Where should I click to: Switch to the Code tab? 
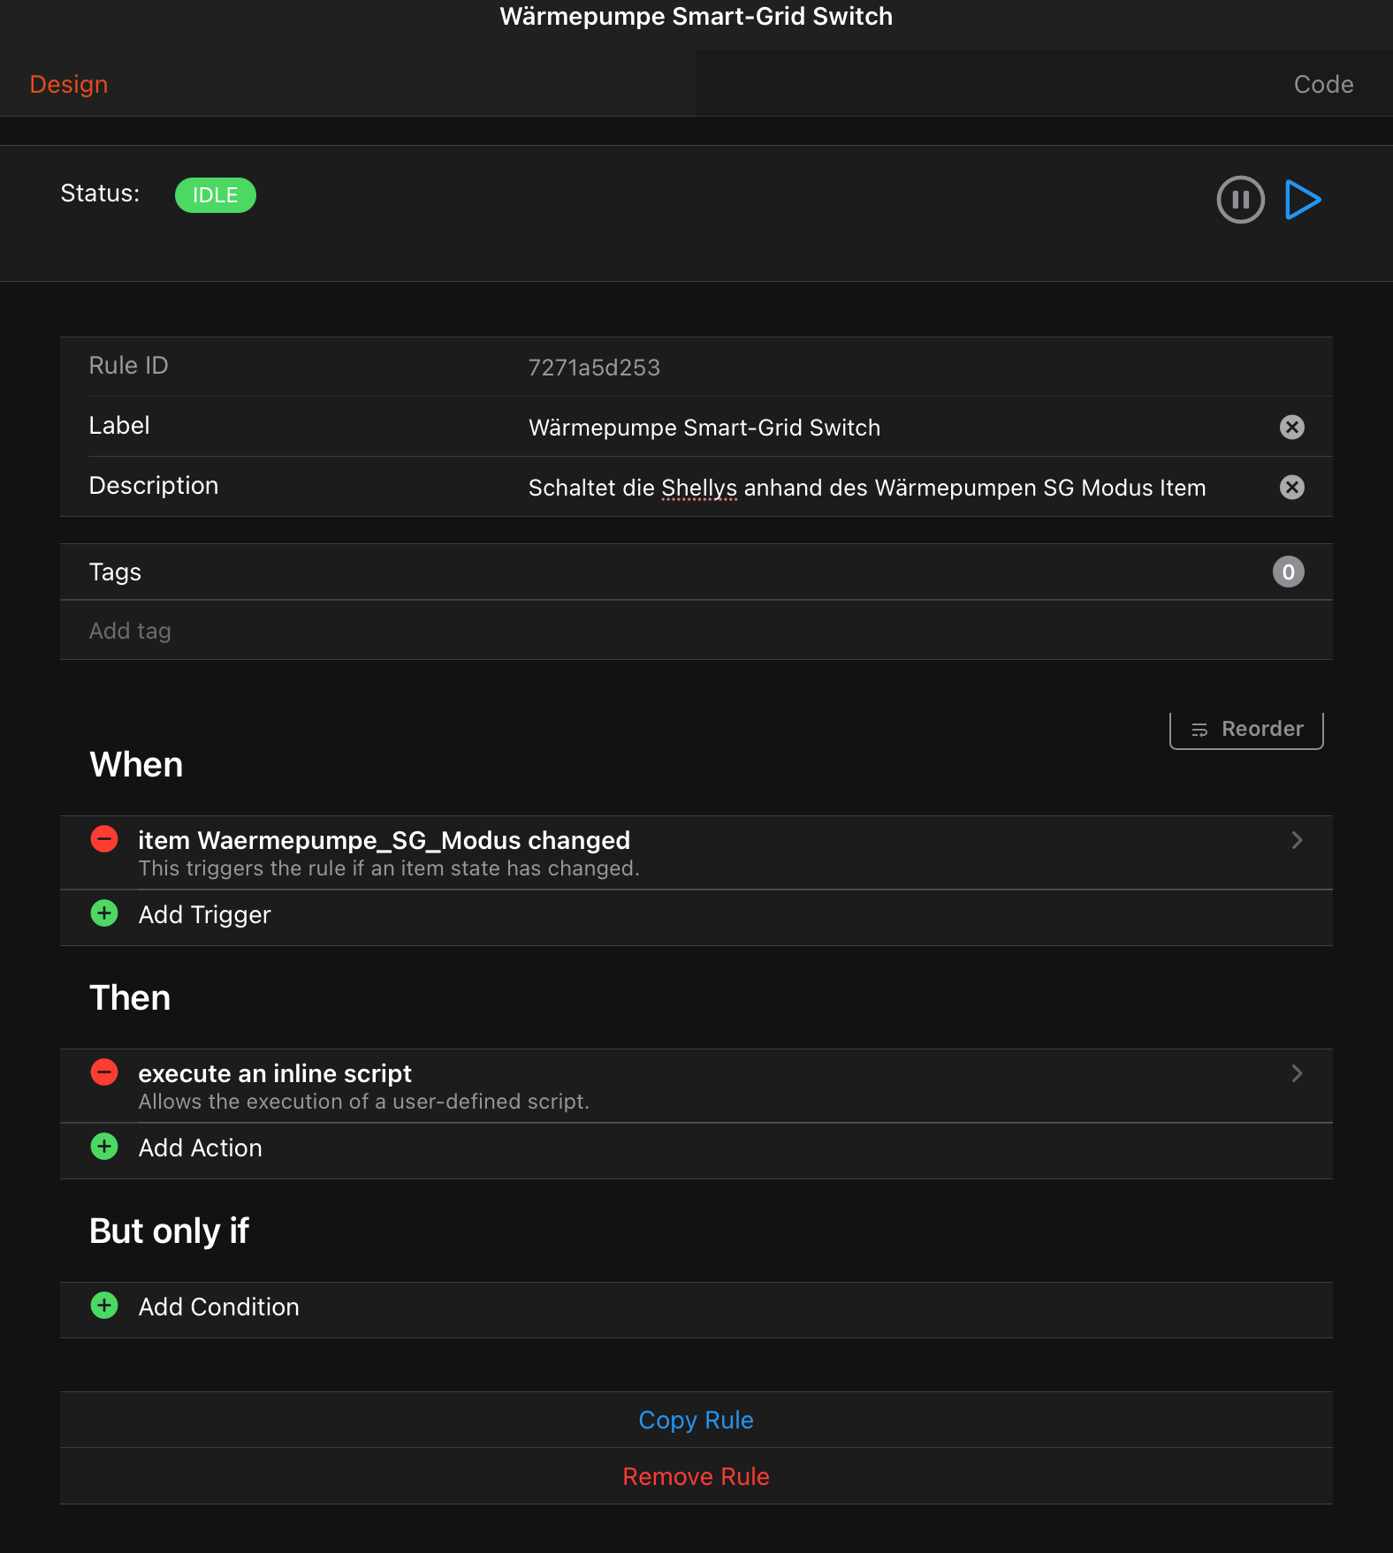point(1323,85)
